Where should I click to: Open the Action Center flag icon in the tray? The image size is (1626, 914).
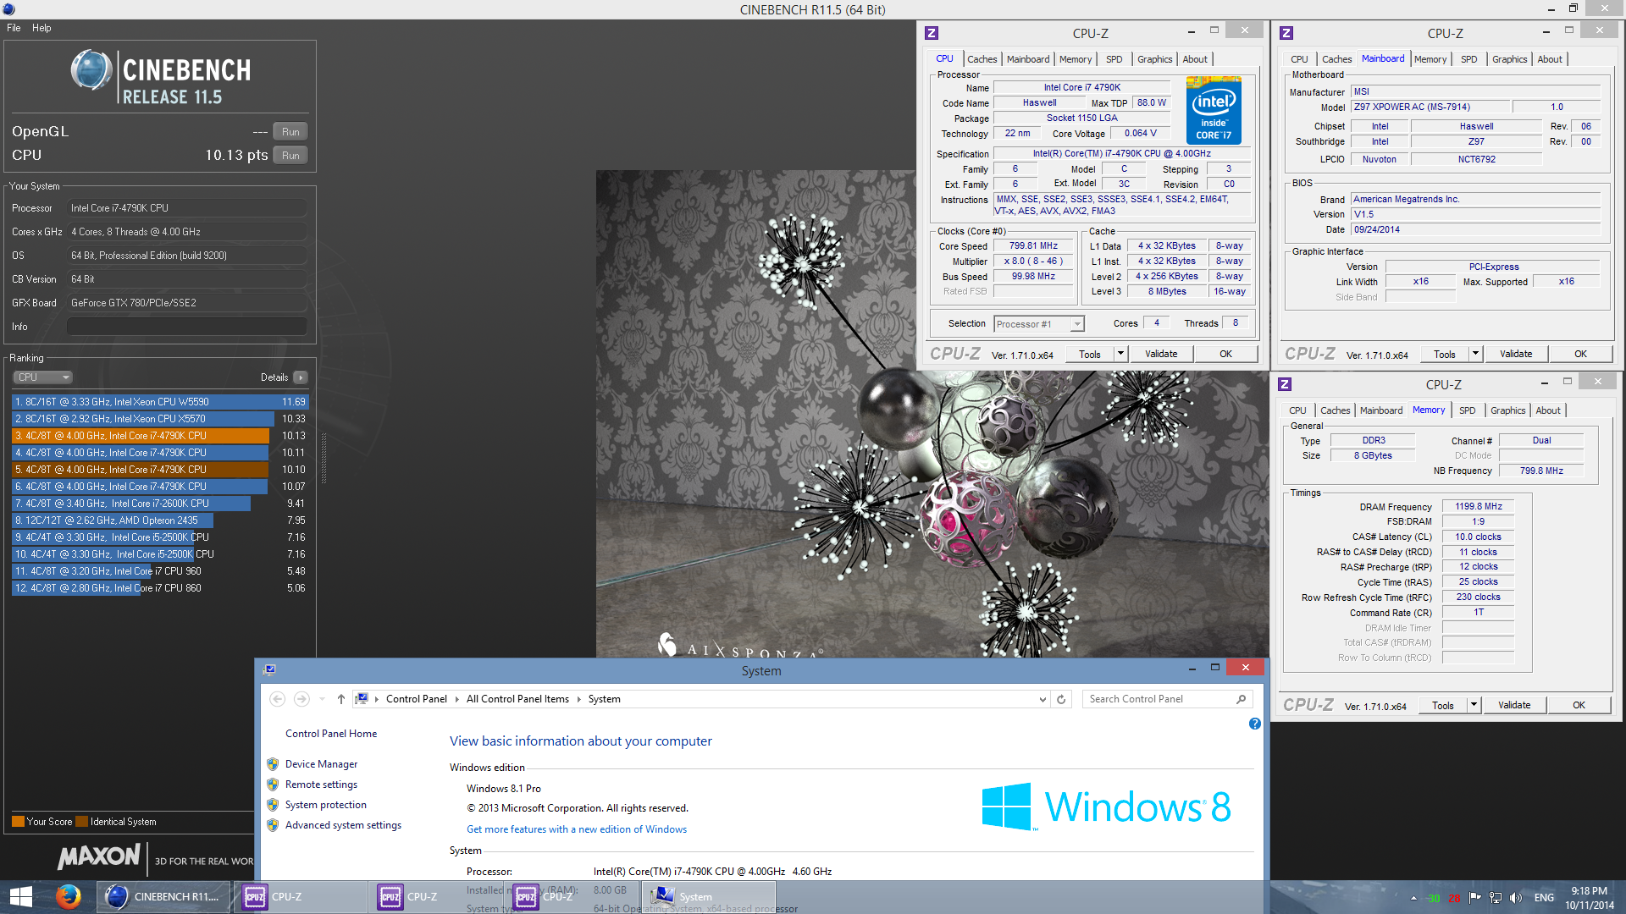(x=1475, y=898)
